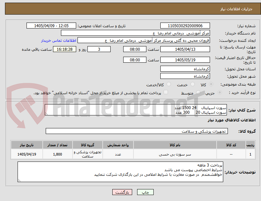This screenshot has height=201, width=261.
Task: Click the resize handle of description box
Action: pyautogui.click(x=46, y=114)
